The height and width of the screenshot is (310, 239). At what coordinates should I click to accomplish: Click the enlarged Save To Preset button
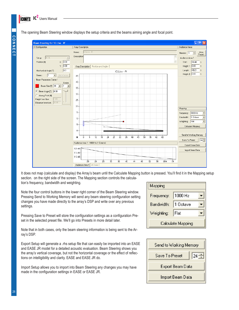pyautogui.click(x=169, y=256)
